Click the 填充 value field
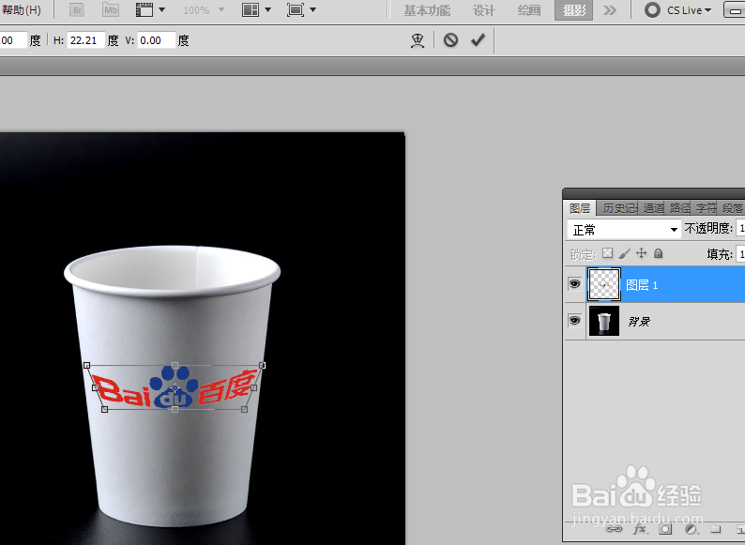 [740, 254]
